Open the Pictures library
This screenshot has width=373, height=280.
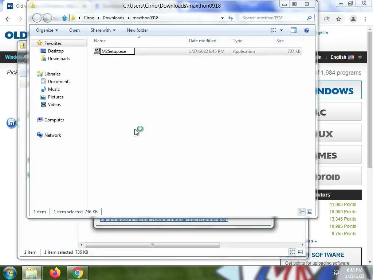point(56,97)
